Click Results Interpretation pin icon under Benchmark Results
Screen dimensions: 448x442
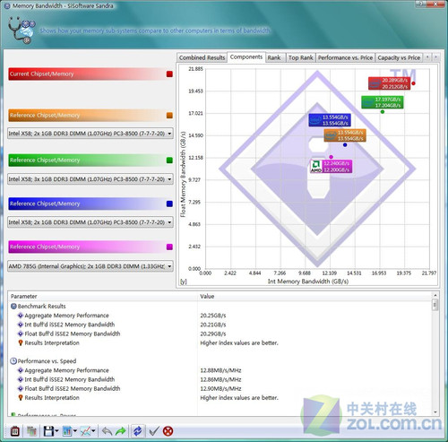click(21, 342)
